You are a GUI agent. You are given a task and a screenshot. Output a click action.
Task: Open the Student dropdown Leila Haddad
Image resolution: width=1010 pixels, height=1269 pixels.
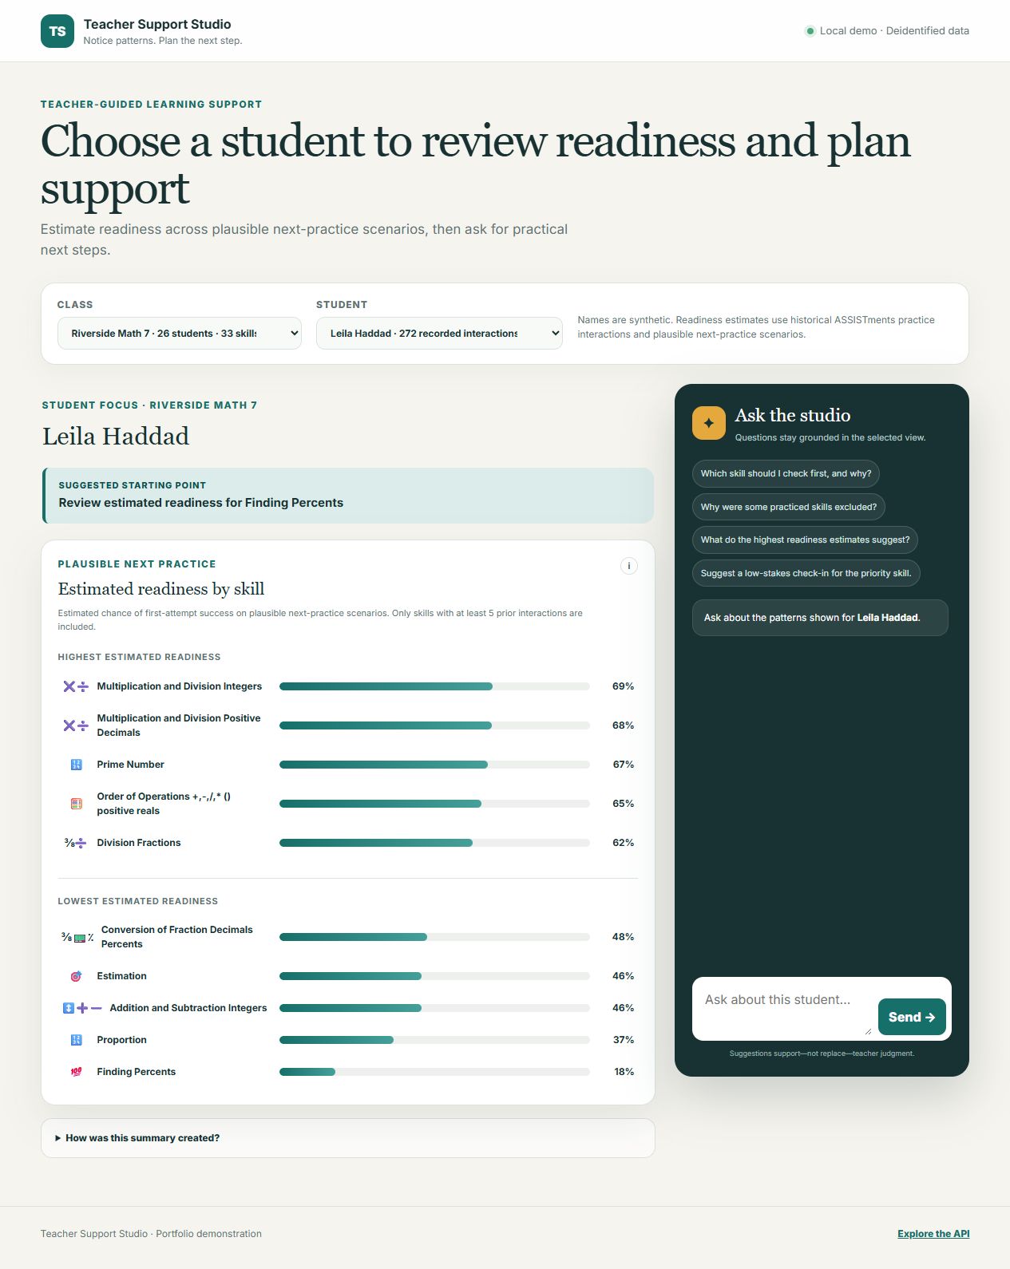[439, 334]
